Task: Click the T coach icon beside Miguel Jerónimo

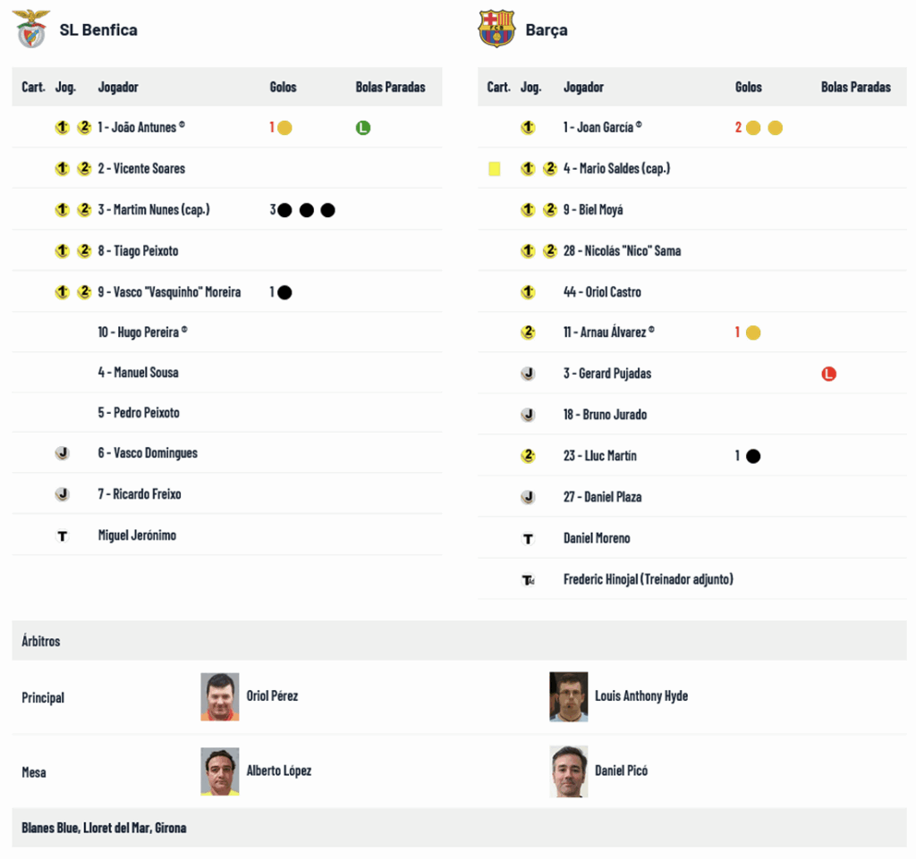Action: [x=63, y=536]
